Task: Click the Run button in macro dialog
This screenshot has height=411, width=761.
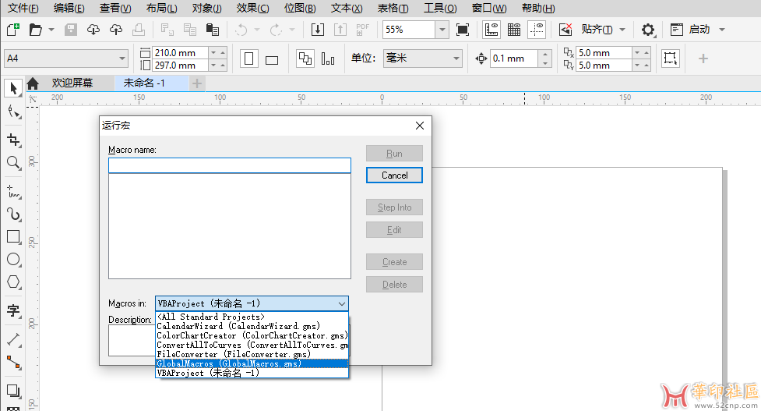Action: [395, 154]
